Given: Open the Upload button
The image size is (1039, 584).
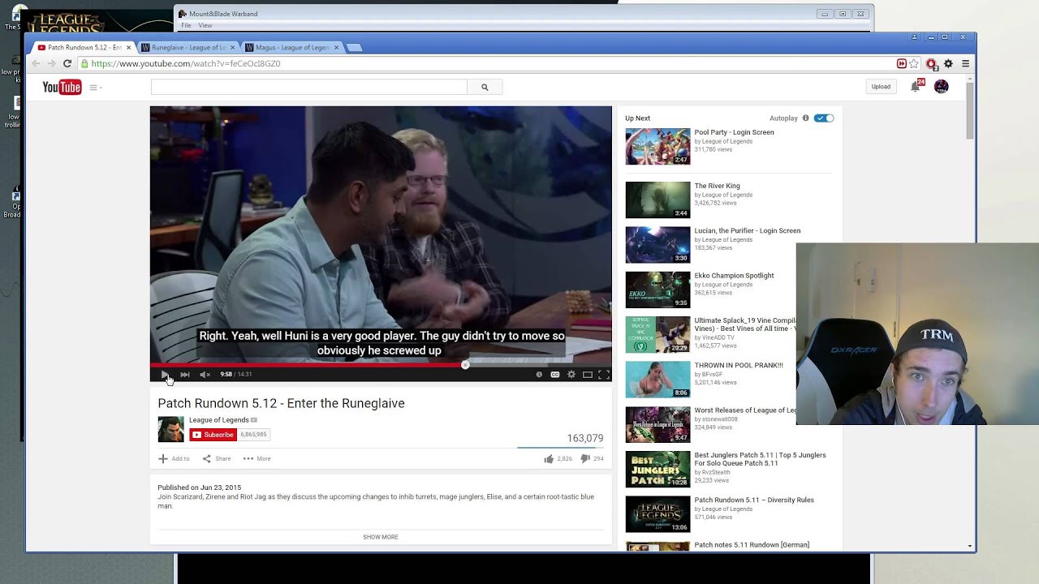Looking at the screenshot, I should click(x=881, y=87).
